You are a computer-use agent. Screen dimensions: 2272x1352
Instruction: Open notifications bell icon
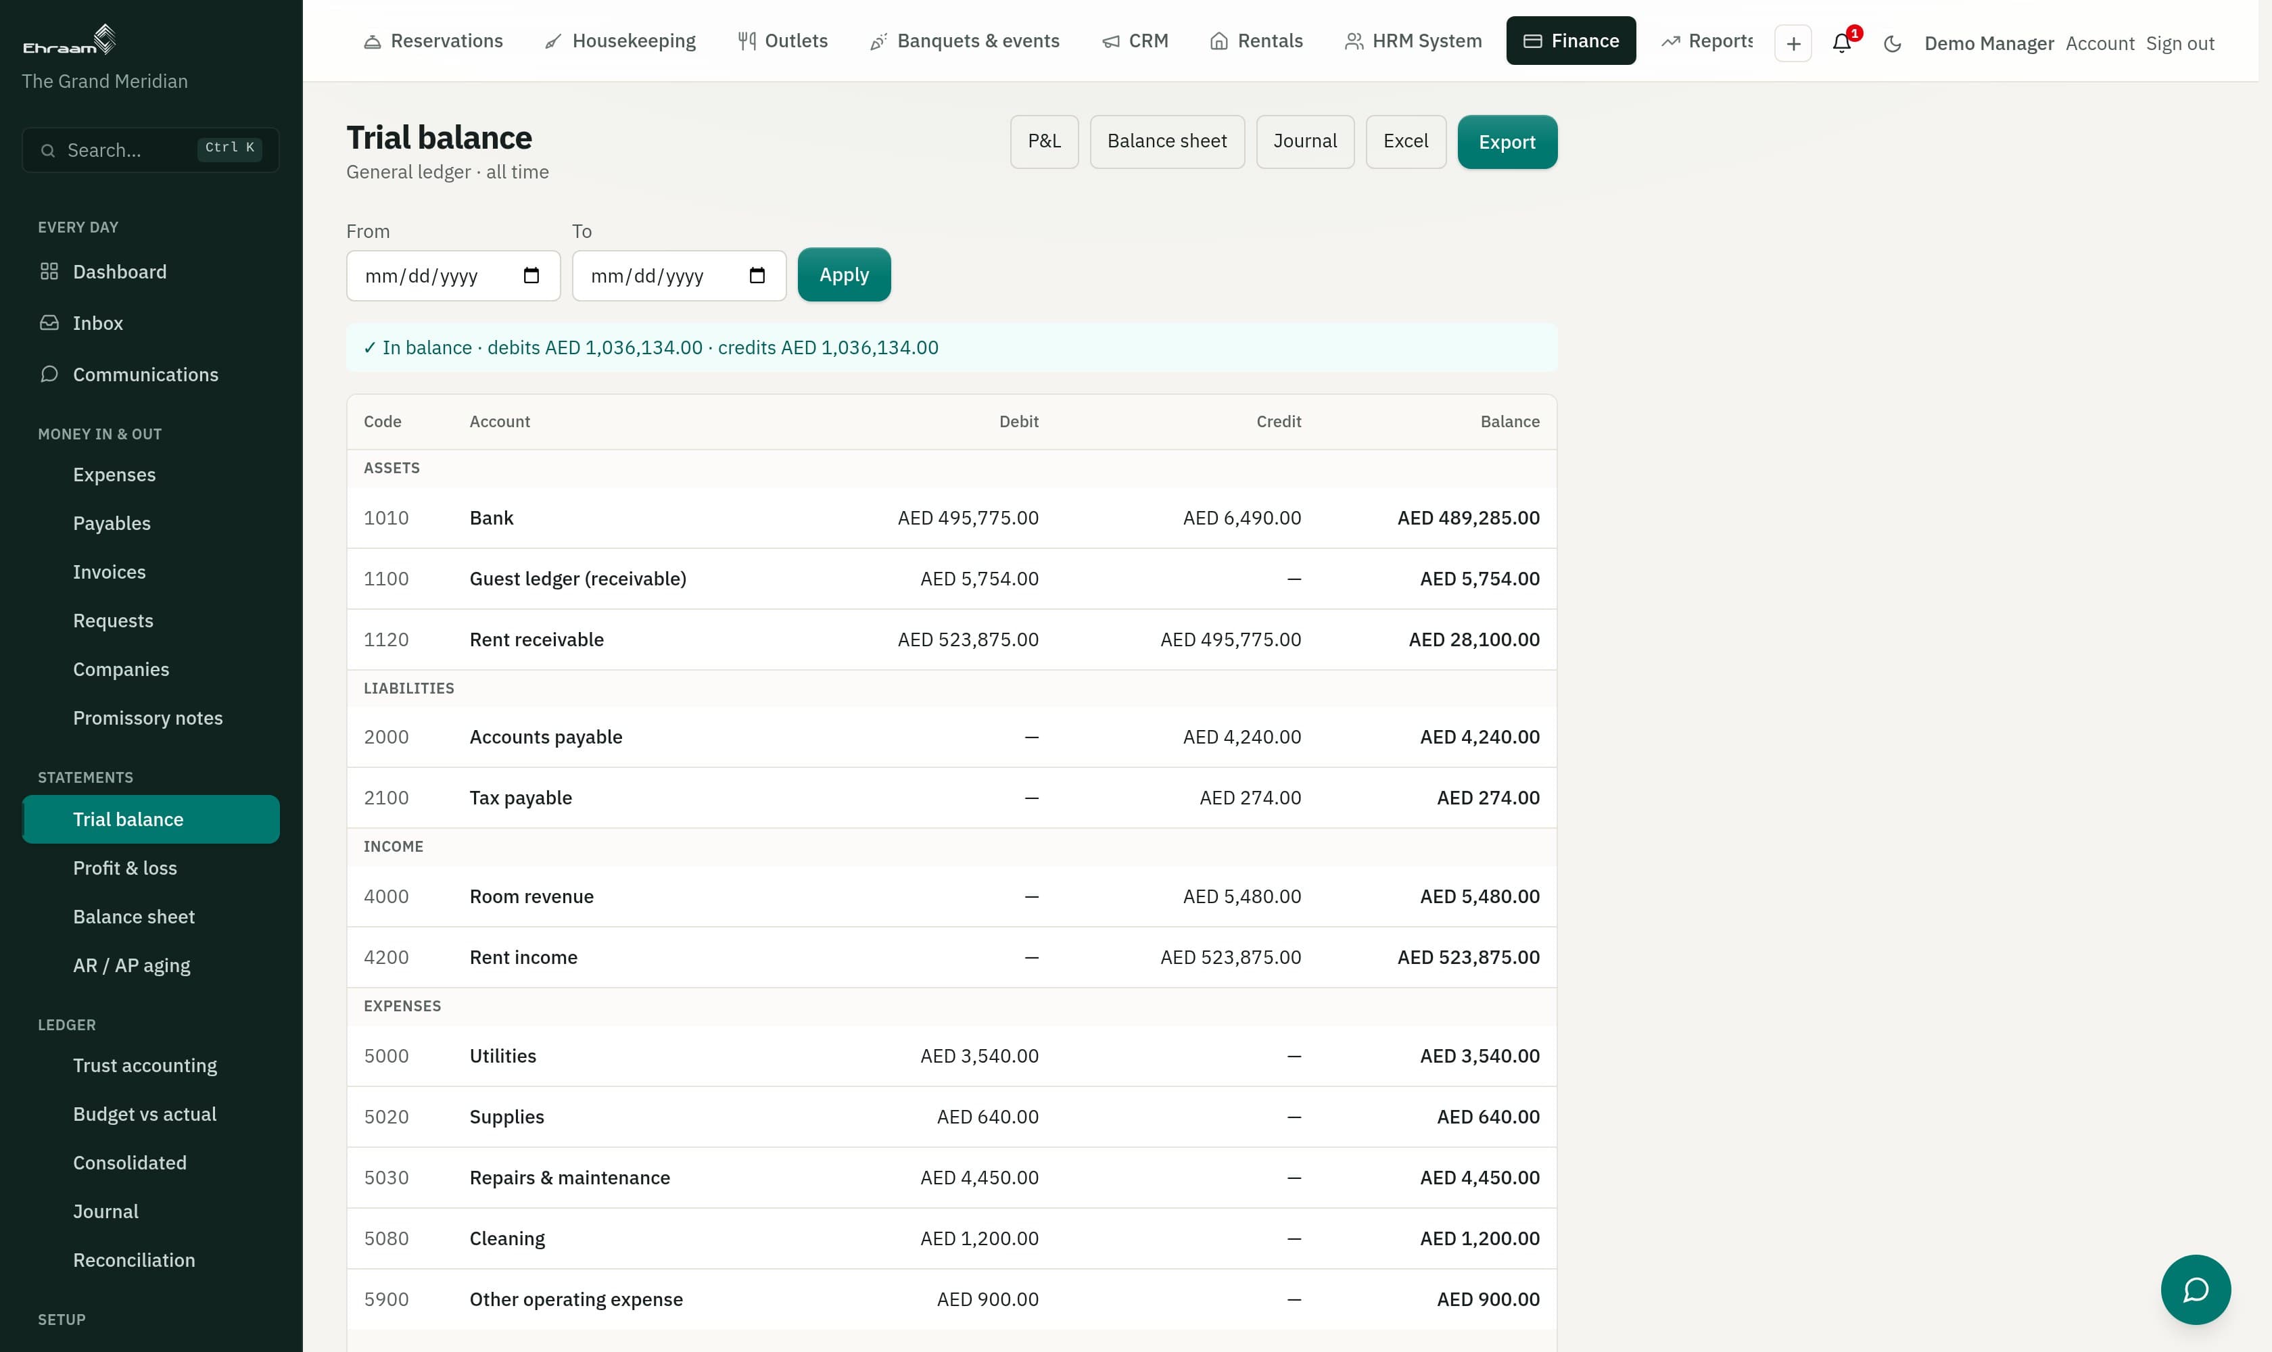point(1842,43)
